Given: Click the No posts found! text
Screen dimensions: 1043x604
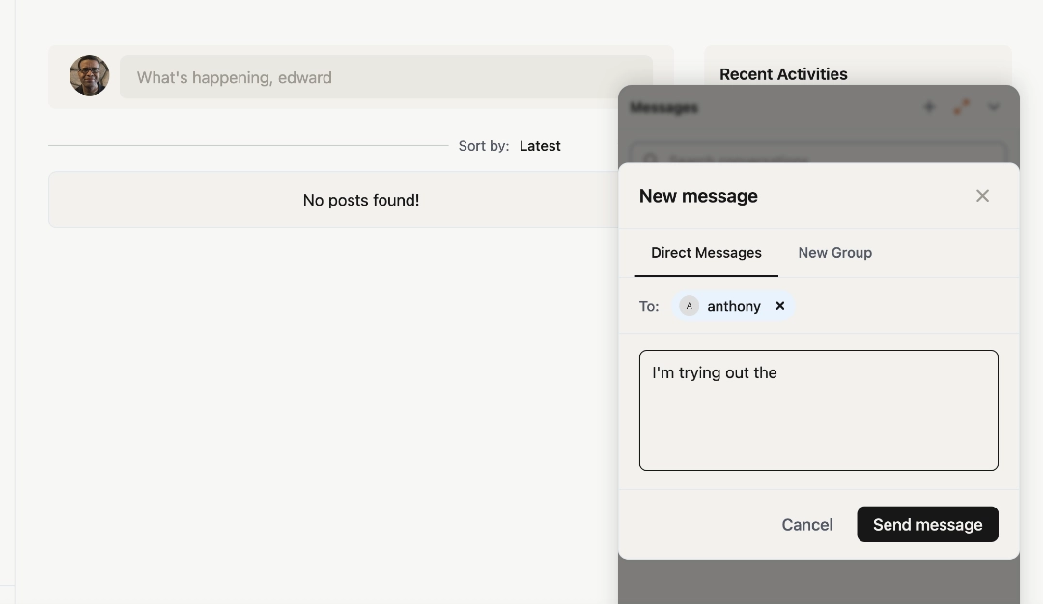Looking at the screenshot, I should click(x=360, y=200).
